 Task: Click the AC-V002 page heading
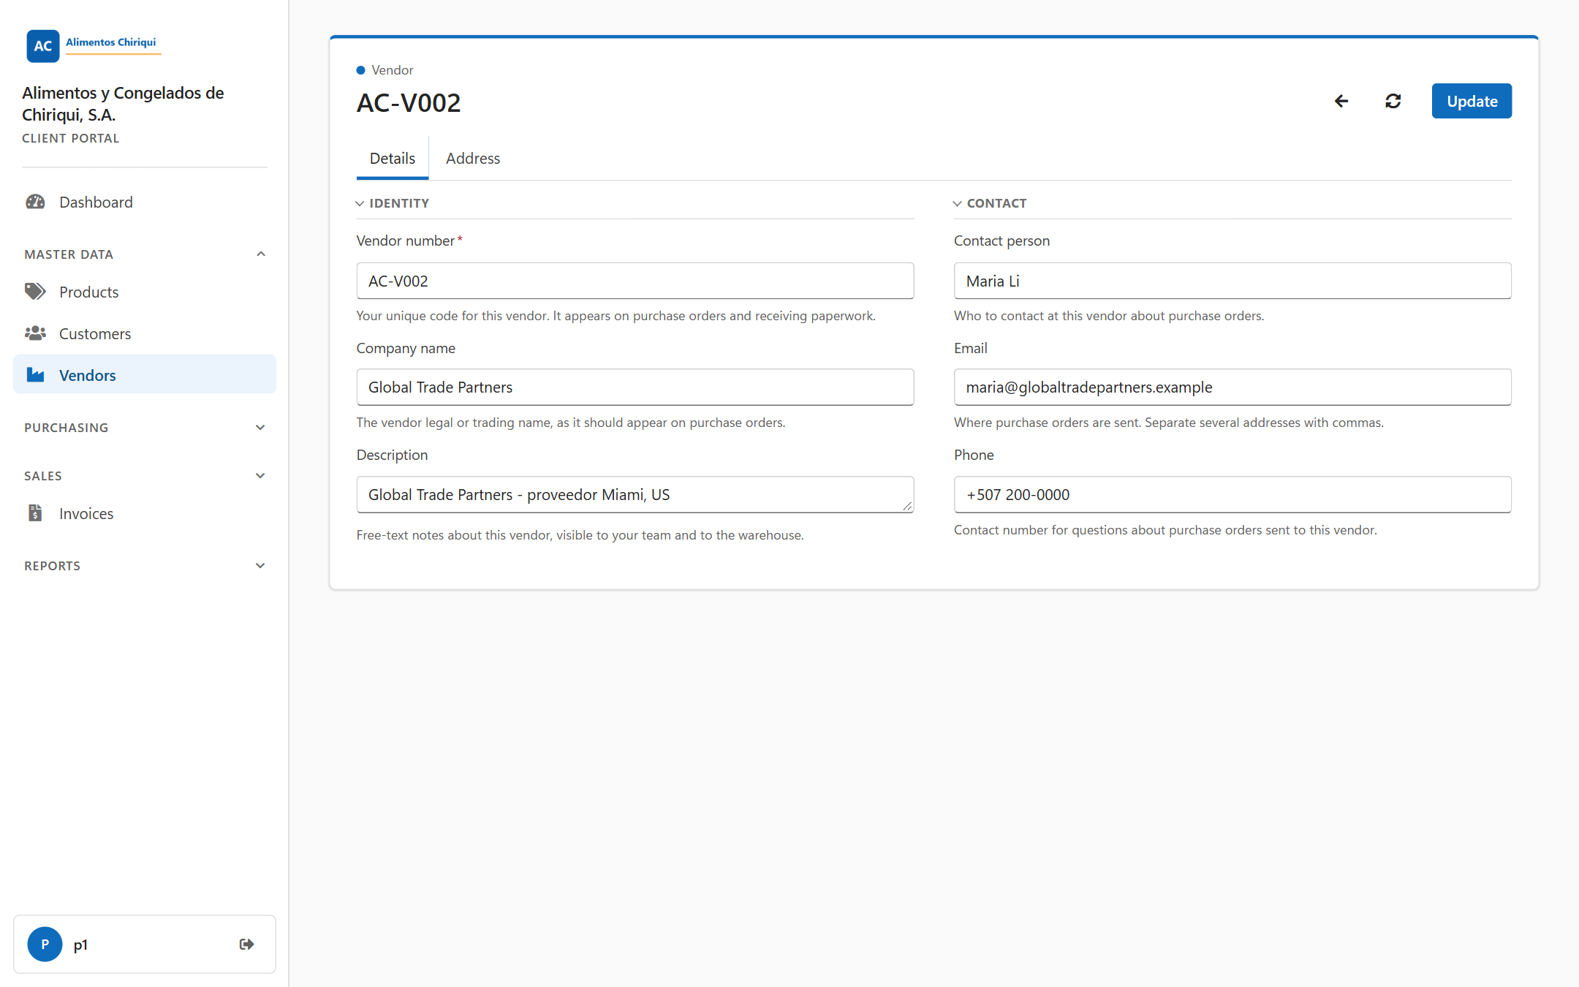pos(409,103)
